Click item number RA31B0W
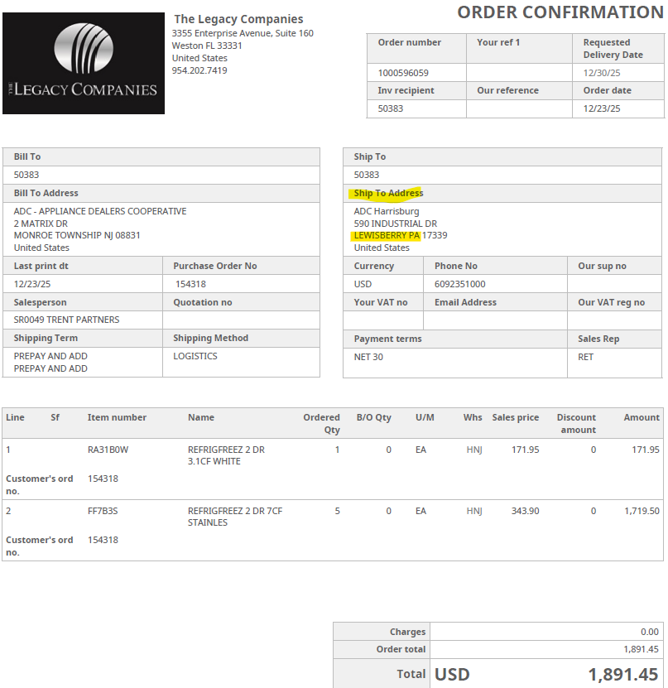The height and width of the screenshot is (688, 668). [108, 450]
